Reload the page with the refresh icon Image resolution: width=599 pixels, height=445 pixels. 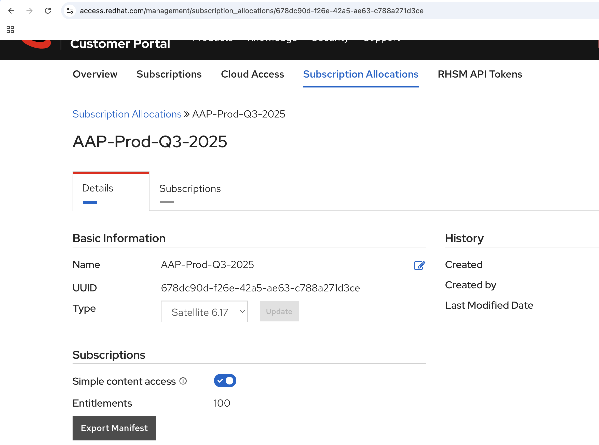click(x=48, y=11)
